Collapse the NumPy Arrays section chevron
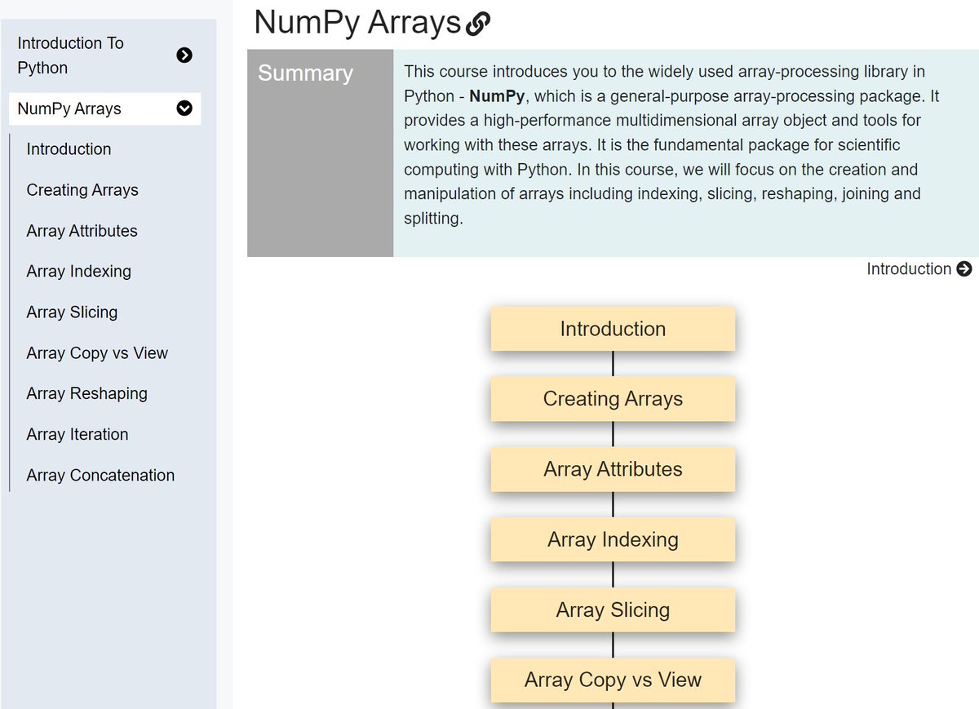The image size is (979, 709). tap(184, 109)
